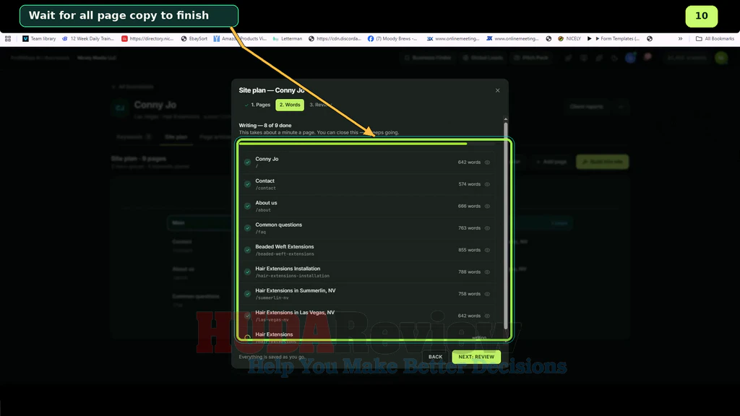Open the EbaySort bookmark
The height and width of the screenshot is (416, 740).
(194, 39)
